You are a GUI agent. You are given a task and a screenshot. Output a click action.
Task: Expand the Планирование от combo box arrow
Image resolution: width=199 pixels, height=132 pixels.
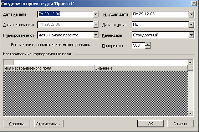[96, 35]
